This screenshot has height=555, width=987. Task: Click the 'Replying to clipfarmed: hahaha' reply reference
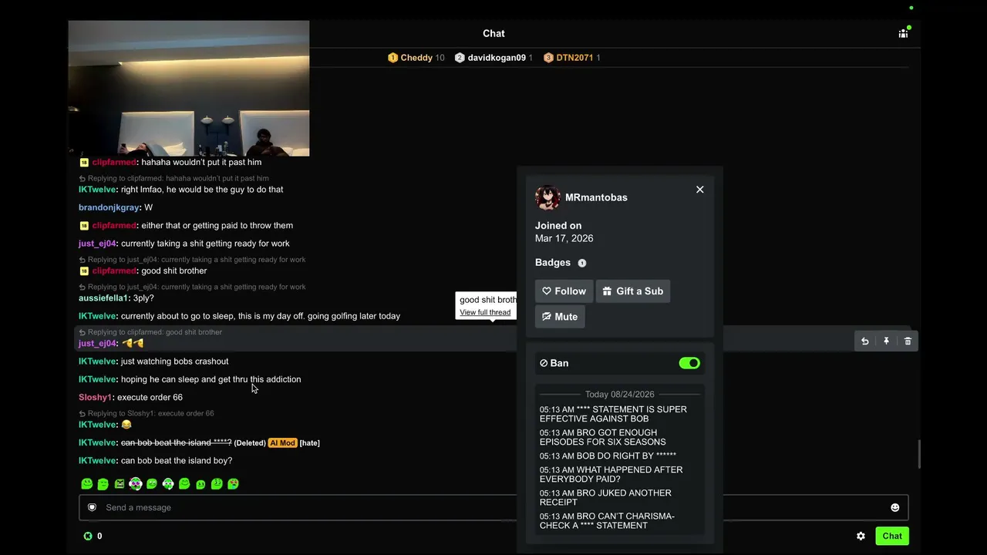173,178
